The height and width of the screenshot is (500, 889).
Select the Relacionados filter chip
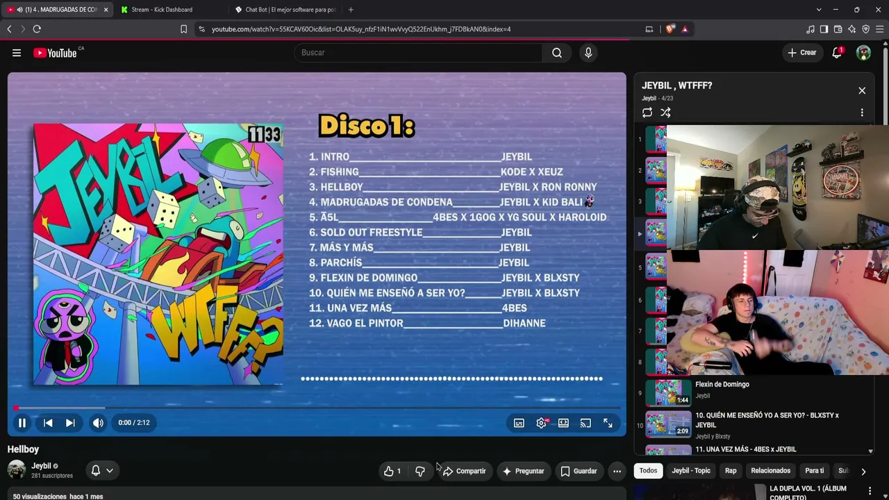(x=770, y=471)
